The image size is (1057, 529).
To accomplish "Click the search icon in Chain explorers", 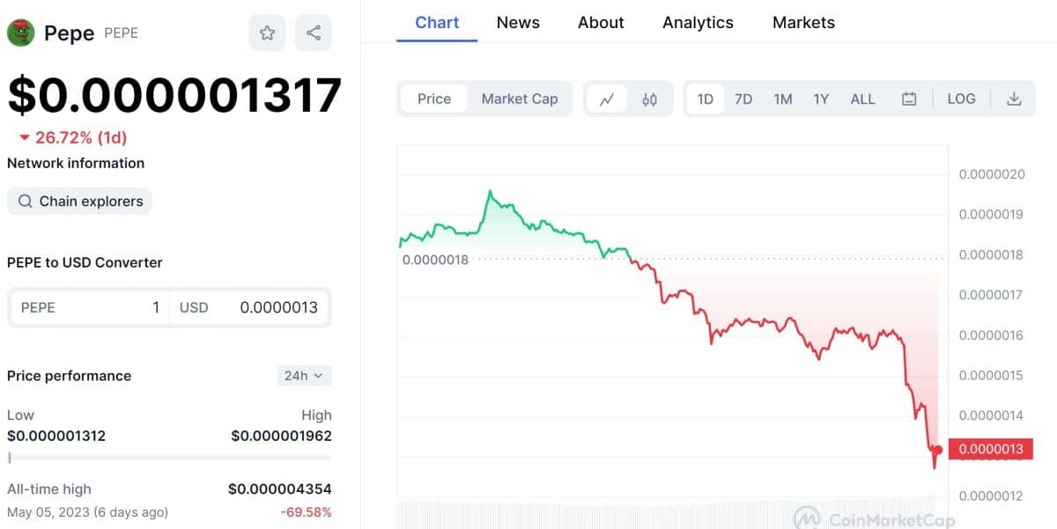I will (x=26, y=202).
